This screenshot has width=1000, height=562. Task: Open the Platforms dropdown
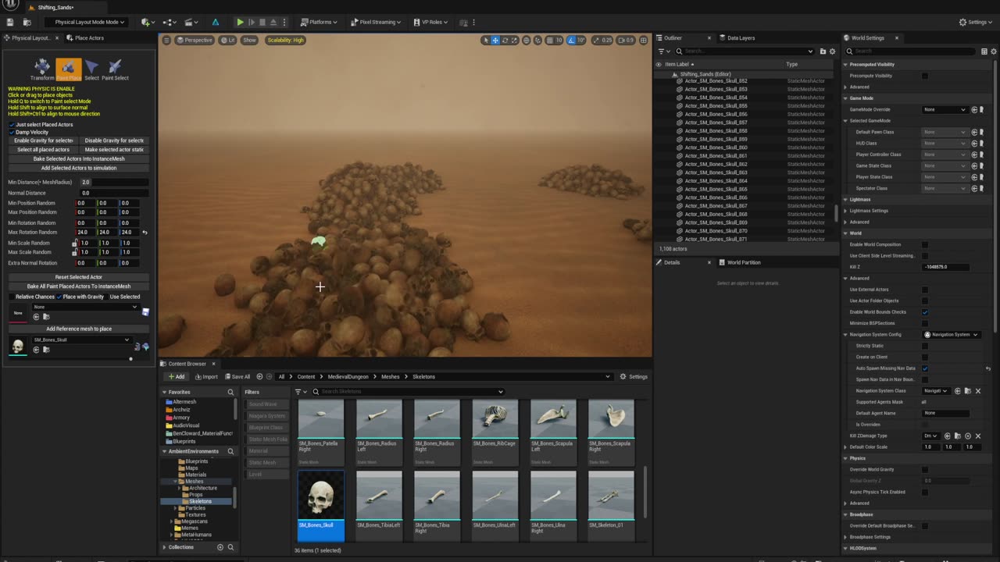click(319, 22)
